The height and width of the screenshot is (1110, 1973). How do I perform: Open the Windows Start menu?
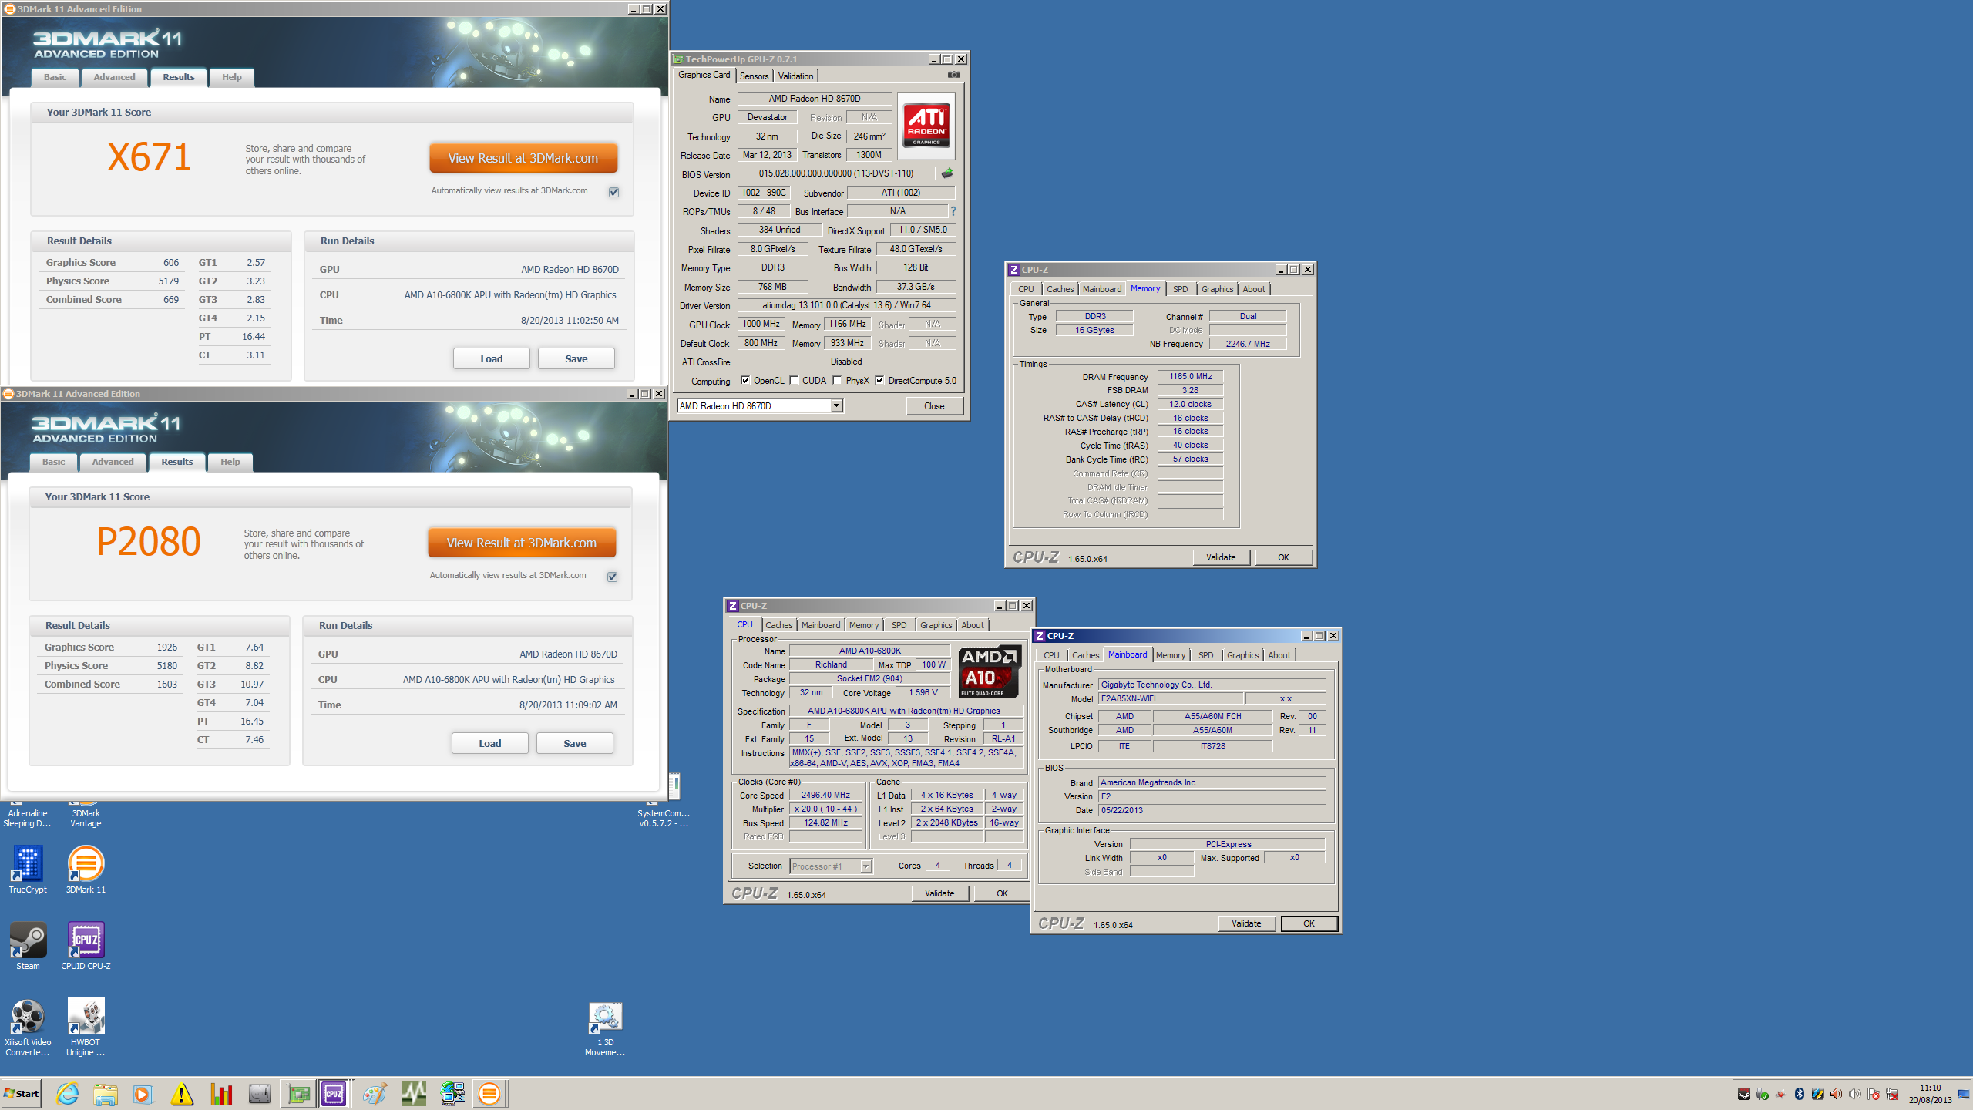click(22, 1094)
